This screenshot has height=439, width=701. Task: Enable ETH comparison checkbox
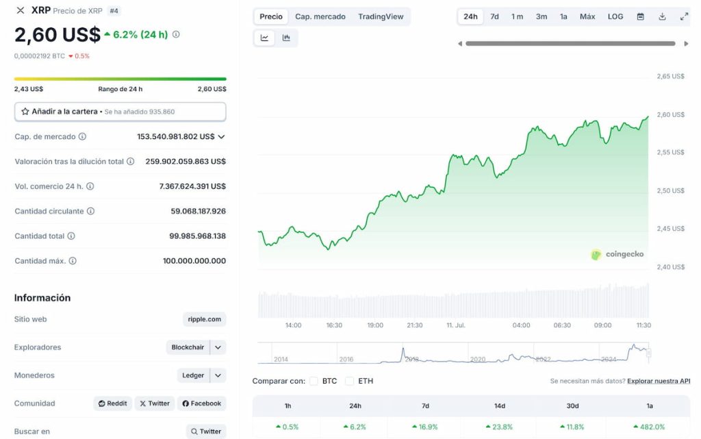(349, 381)
